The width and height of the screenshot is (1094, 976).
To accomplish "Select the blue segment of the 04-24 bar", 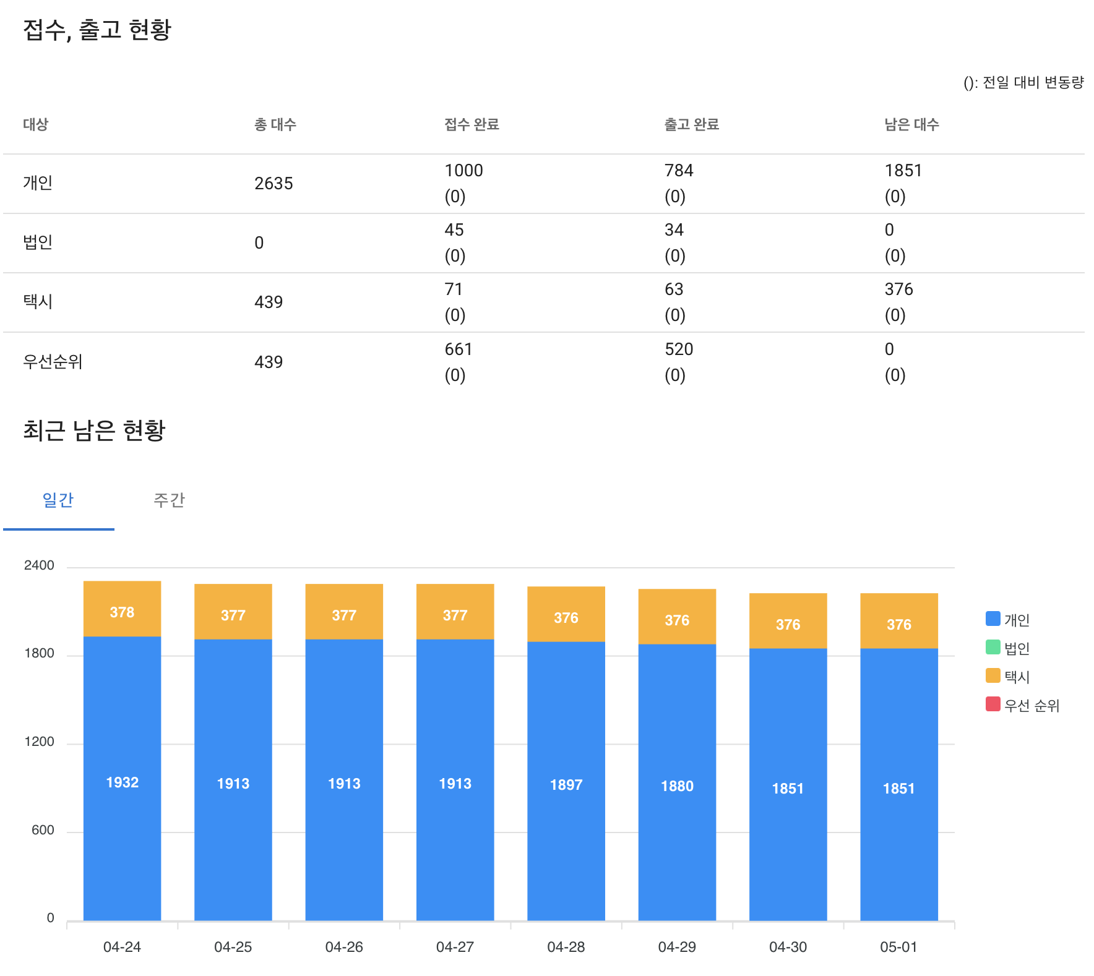I will (x=122, y=781).
